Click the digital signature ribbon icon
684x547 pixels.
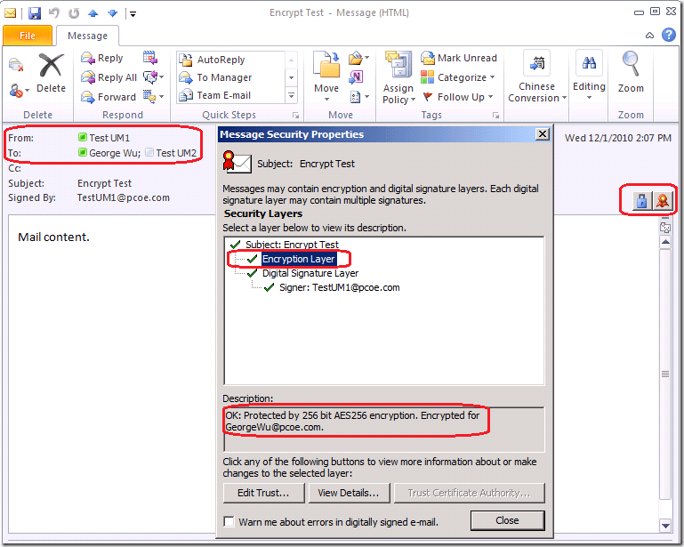click(662, 201)
